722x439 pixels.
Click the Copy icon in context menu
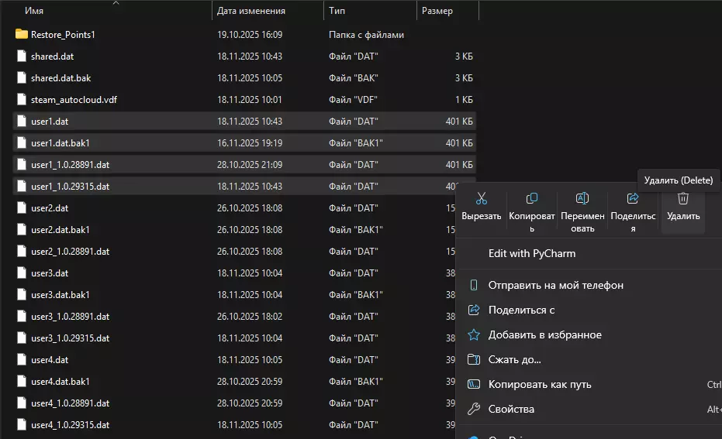532,199
